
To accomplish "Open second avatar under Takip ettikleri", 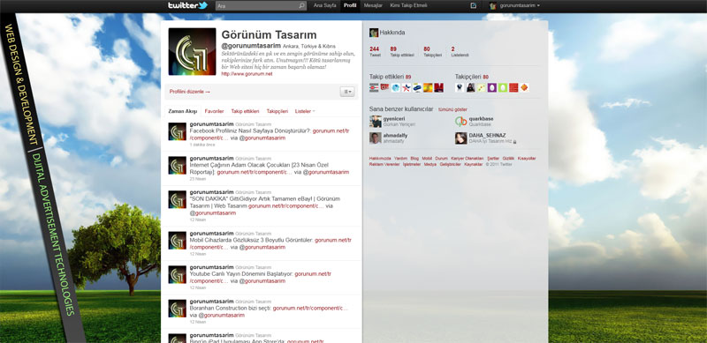I will pyautogui.click(x=384, y=87).
